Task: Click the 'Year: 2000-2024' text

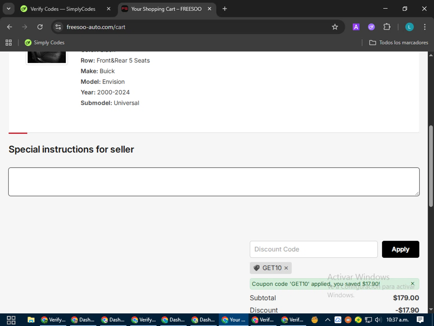Action: pyautogui.click(x=105, y=92)
